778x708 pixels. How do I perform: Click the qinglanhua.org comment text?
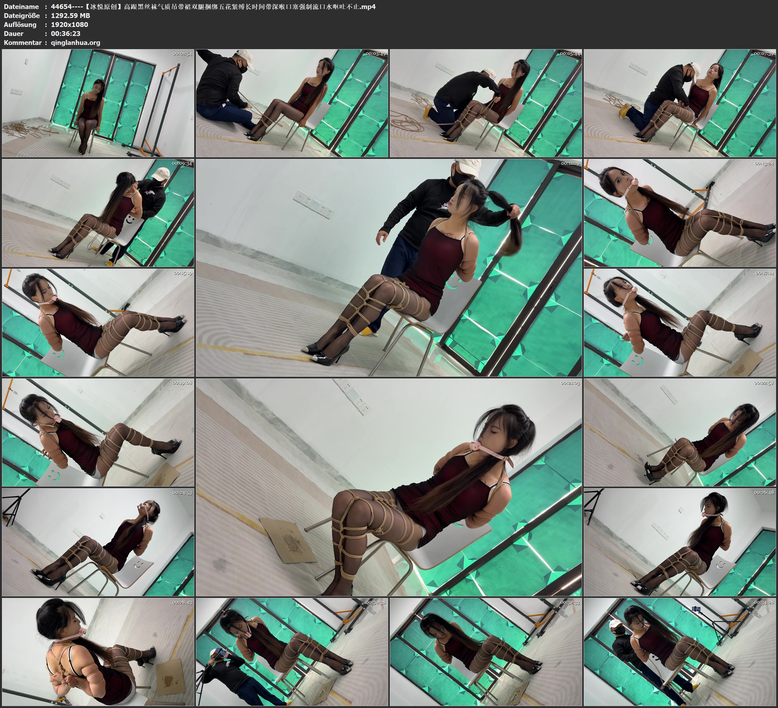75,42
